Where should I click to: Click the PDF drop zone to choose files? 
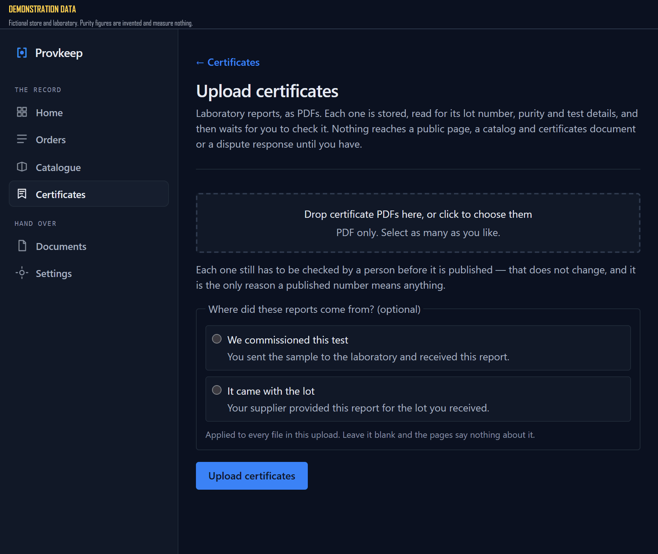[418, 223]
